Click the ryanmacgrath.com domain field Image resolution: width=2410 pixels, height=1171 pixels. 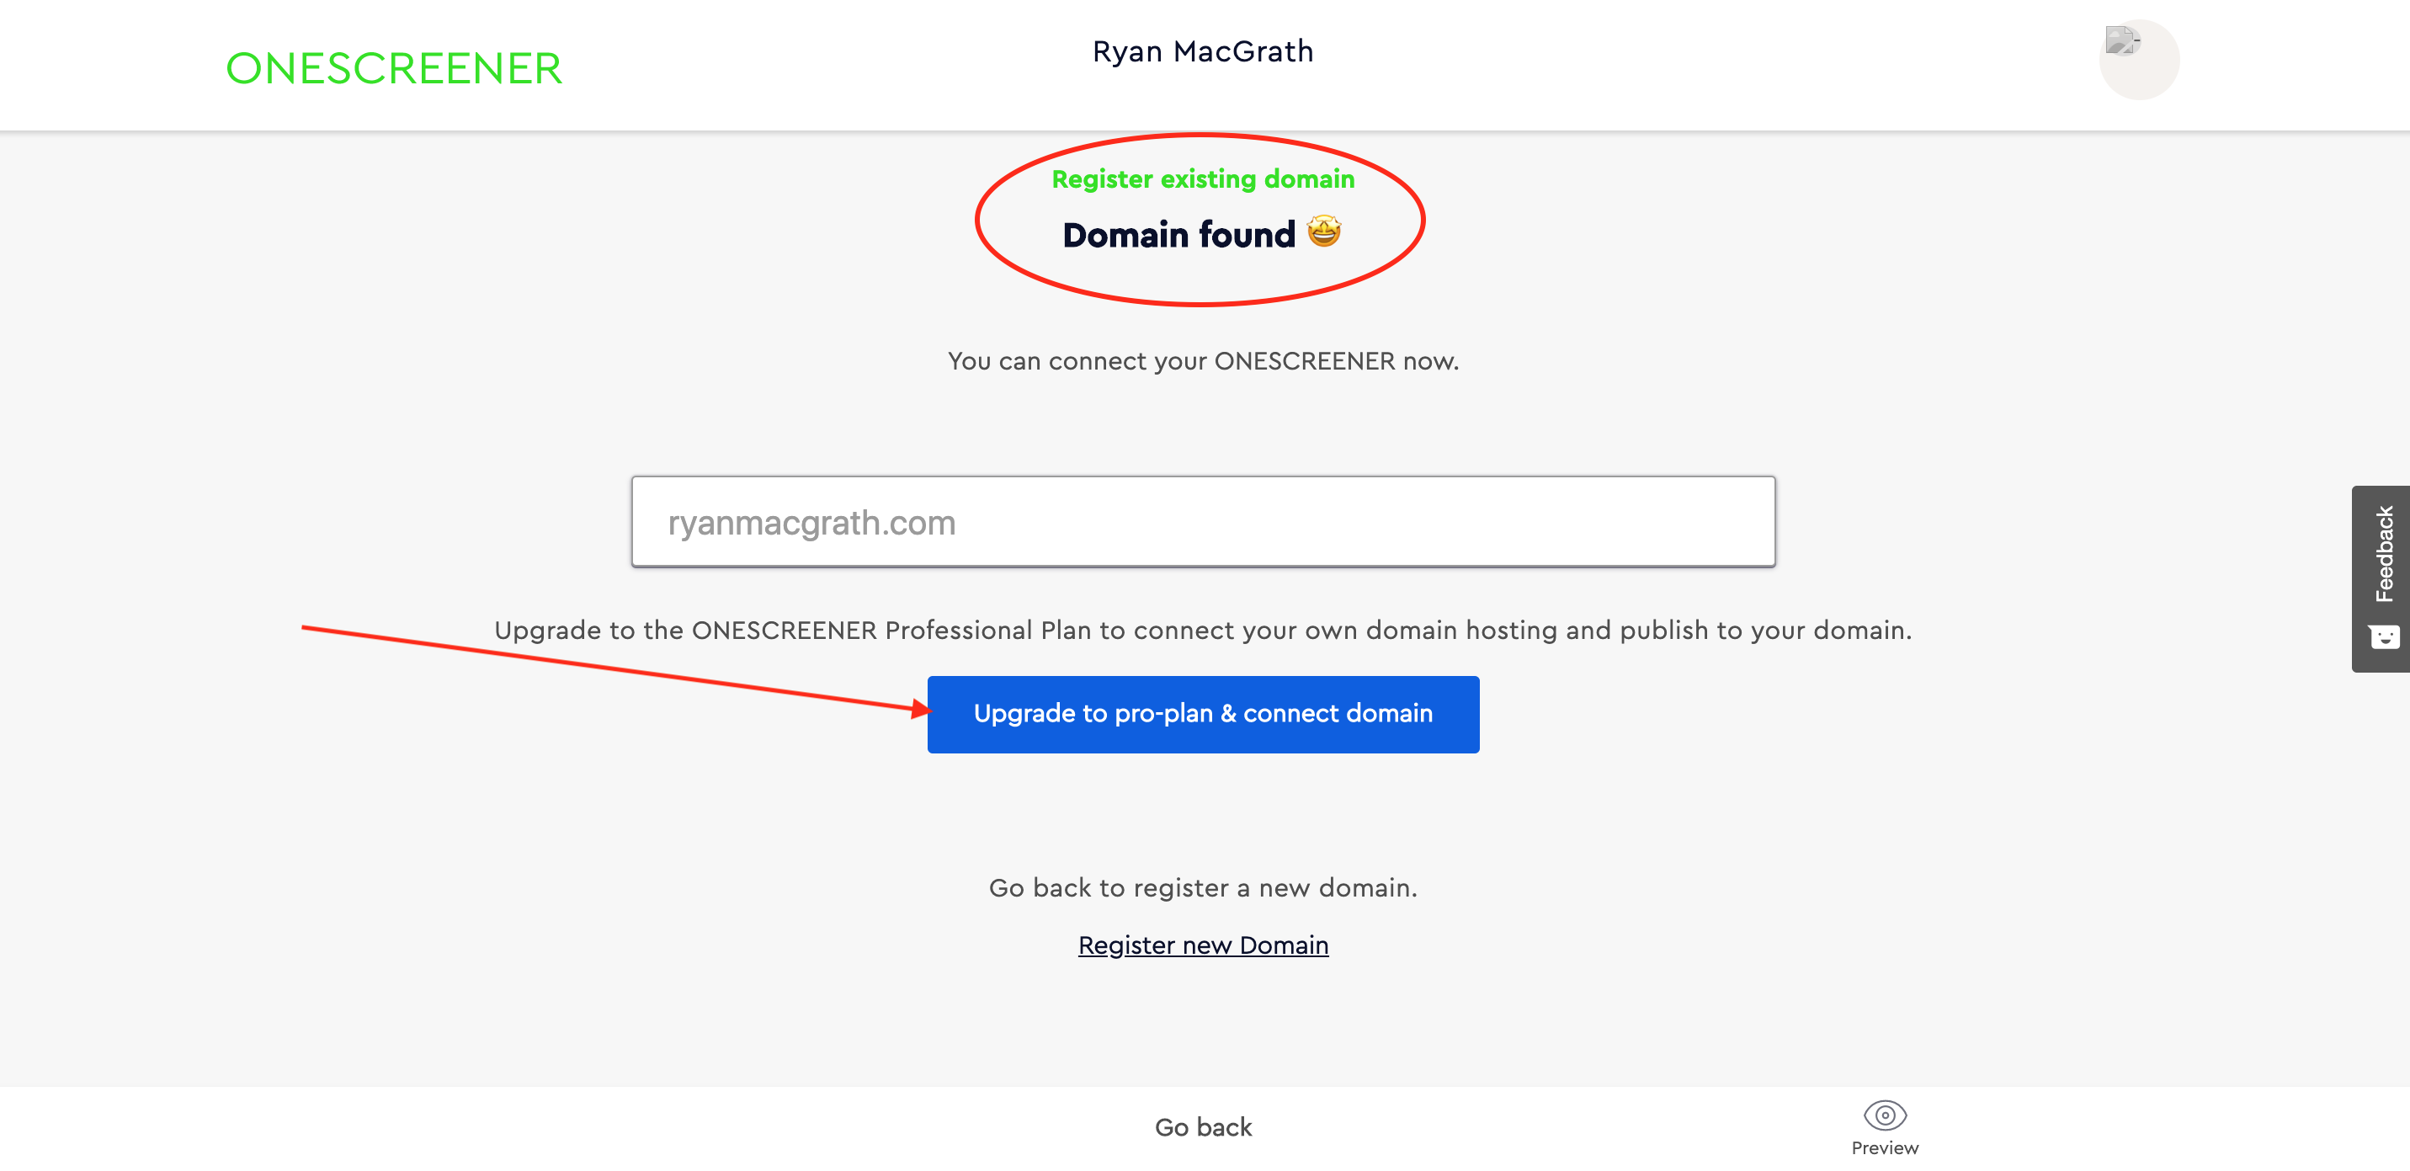pos(1203,522)
